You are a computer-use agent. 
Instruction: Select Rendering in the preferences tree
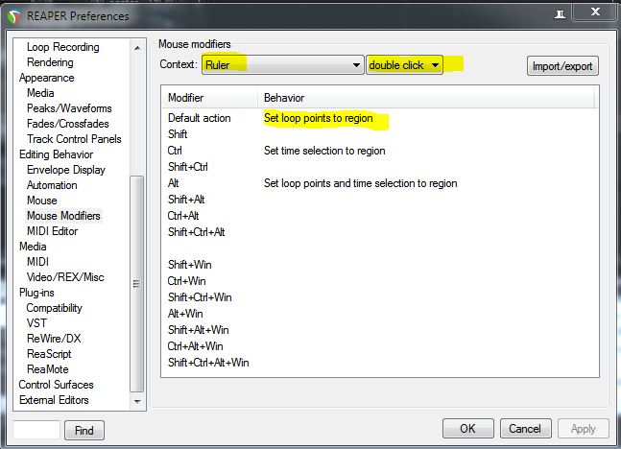[x=50, y=62]
